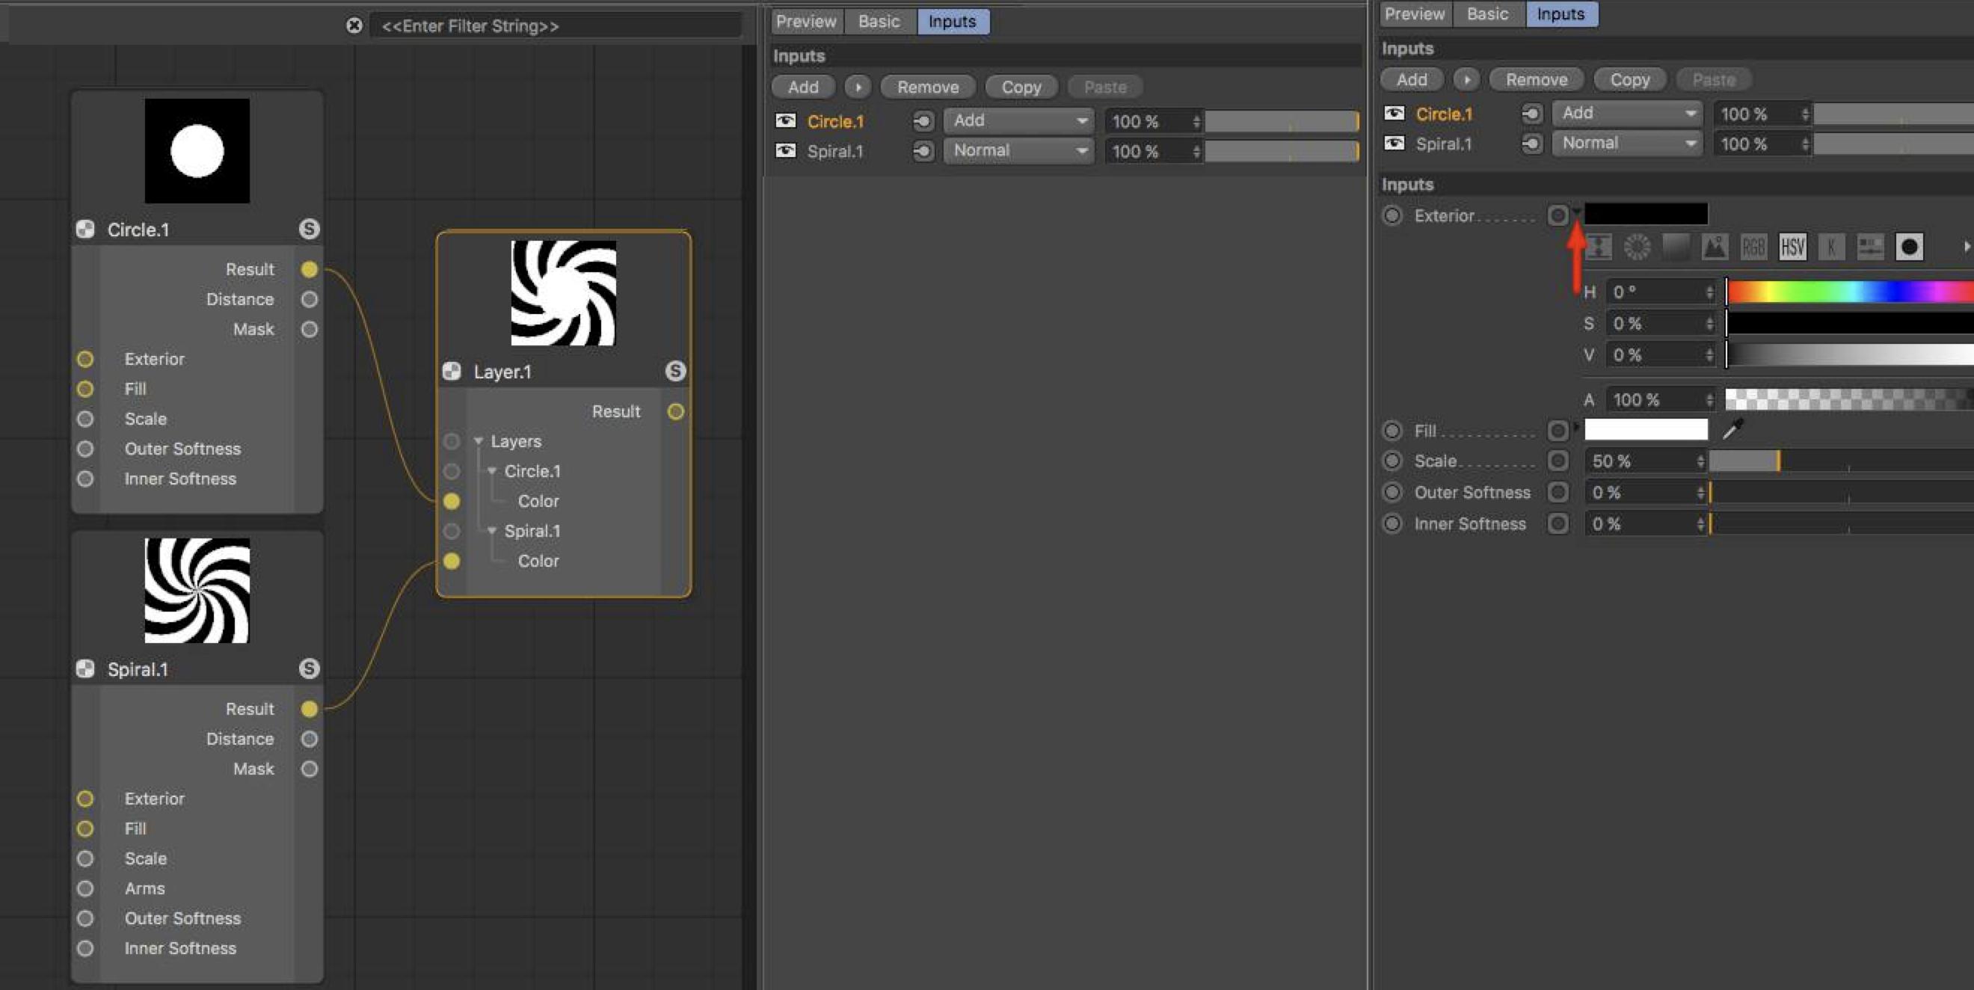Collapse the Layers group in Layer.1 node
Viewport: 1974px width, 990px height.
point(479,441)
